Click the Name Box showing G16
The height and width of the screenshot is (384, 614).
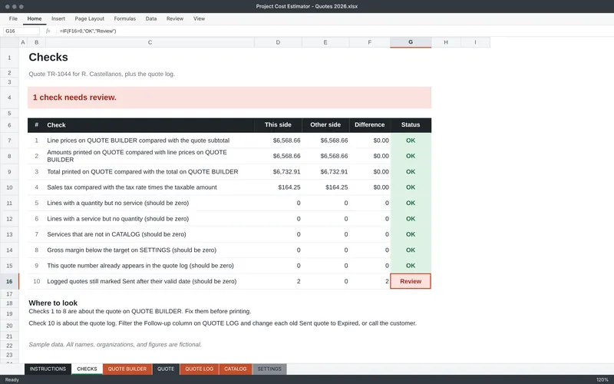(x=21, y=31)
